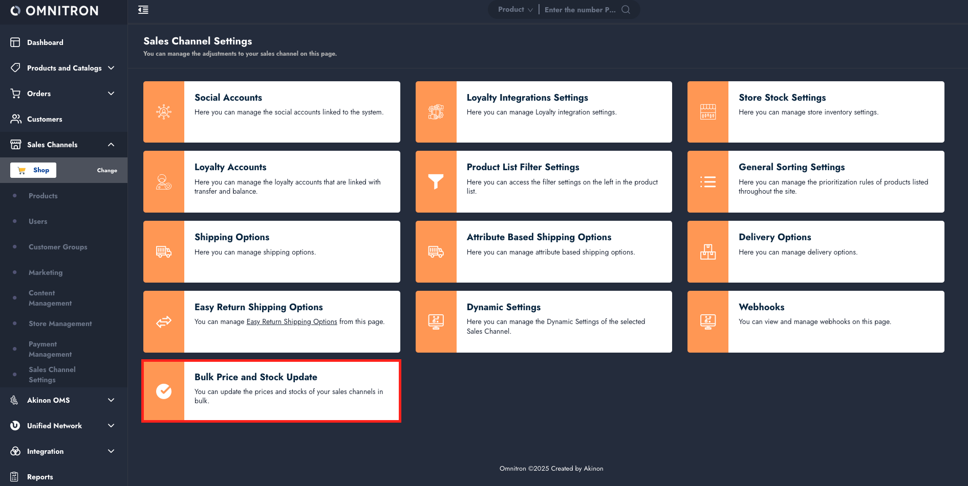
Task: Click the search magnifier icon in top bar
Action: [626, 10]
